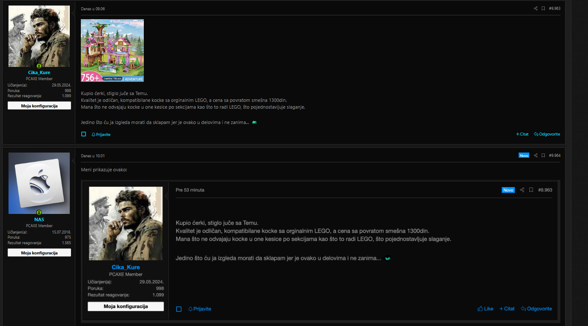The image size is (588, 326).
Task: Open Moja konfiguracija under the top Cika_Kure profile
Action: click(39, 106)
